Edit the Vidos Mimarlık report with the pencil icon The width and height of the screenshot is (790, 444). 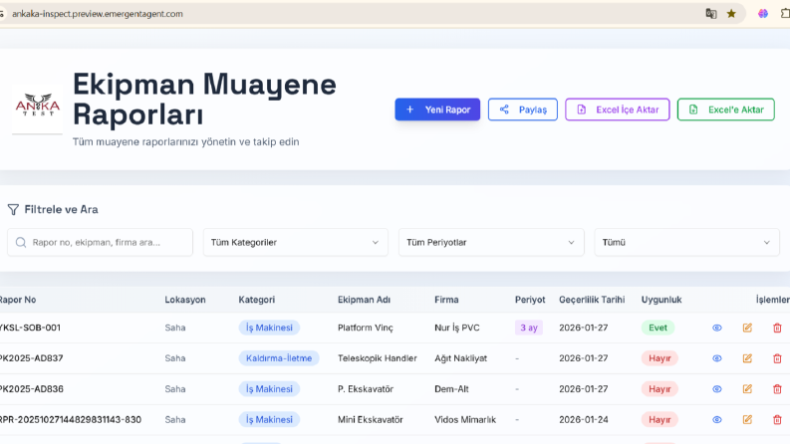click(x=747, y=420)
